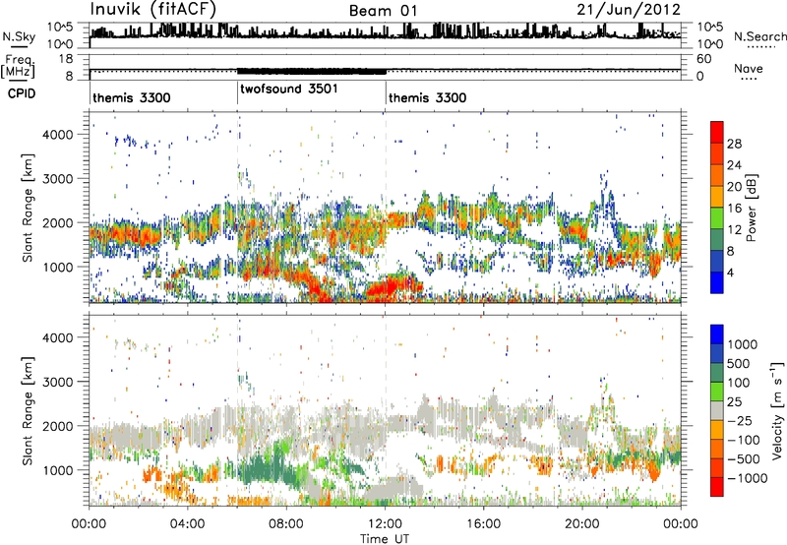This screenshot has width=787, height=545.
Task: Click the blue bottom segment of power colorbar
Action: (x=717, y=282)
